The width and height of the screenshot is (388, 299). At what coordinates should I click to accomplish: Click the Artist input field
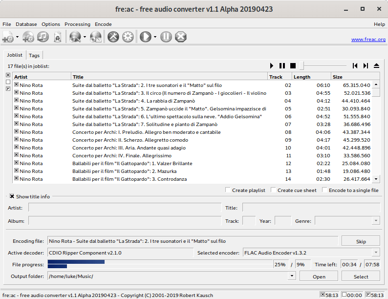125,208
